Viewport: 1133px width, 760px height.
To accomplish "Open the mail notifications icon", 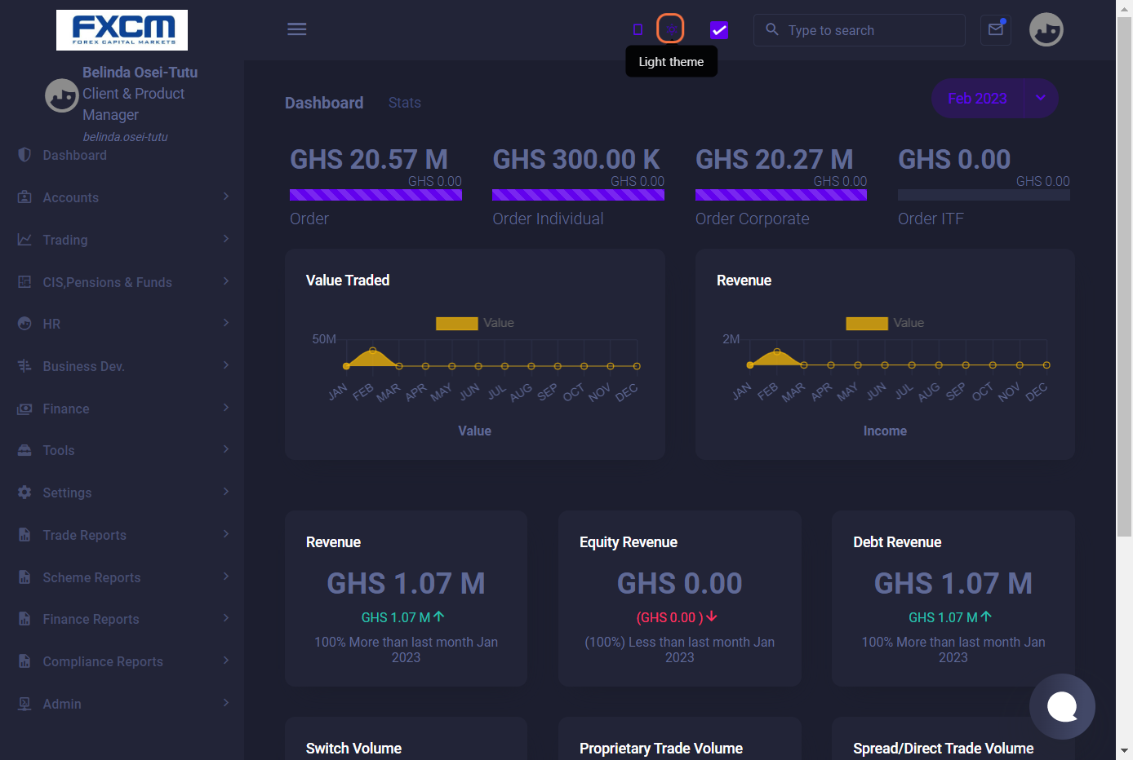I will [x=996, y=29].
